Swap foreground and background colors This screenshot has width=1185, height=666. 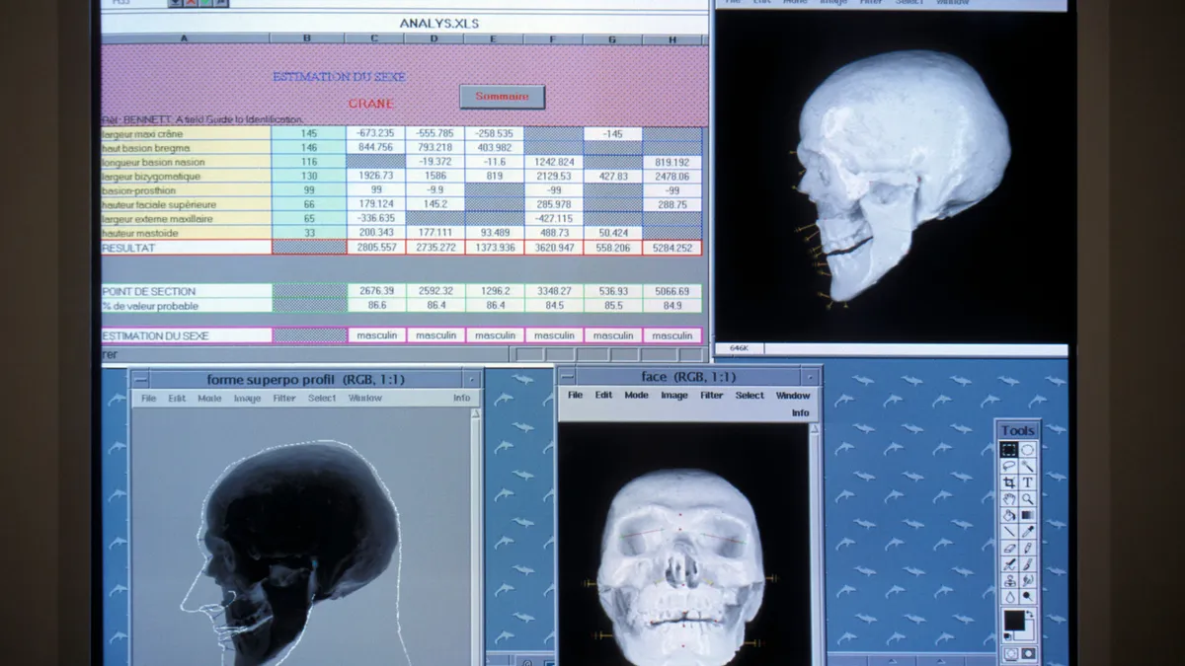(x=1030, y=613)
